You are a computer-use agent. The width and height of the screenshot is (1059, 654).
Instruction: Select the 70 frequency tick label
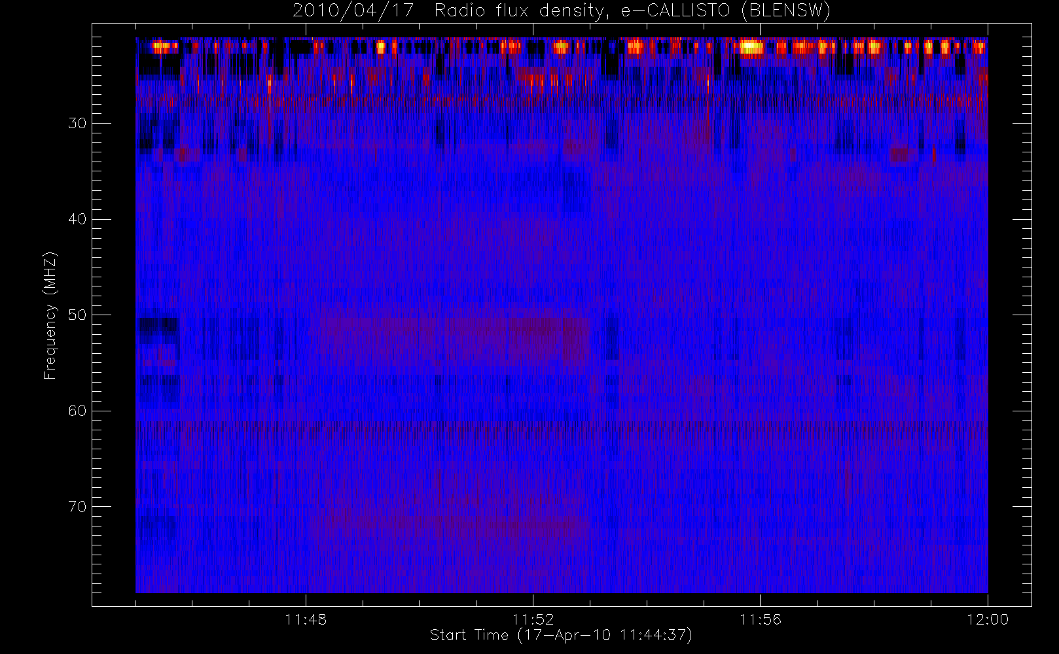click(x=77, y=506)
